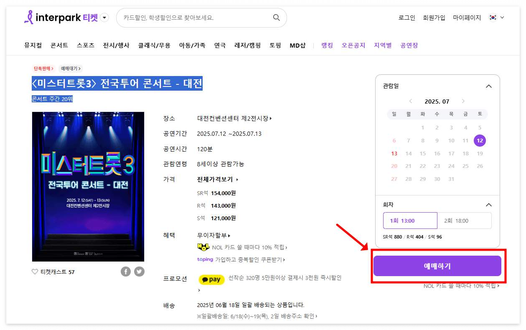The image size is (526, 330).
Task: Open NOL 카드 쓸 때마다 10% 적립 under 혜택
Action: [x=249, y=247]
